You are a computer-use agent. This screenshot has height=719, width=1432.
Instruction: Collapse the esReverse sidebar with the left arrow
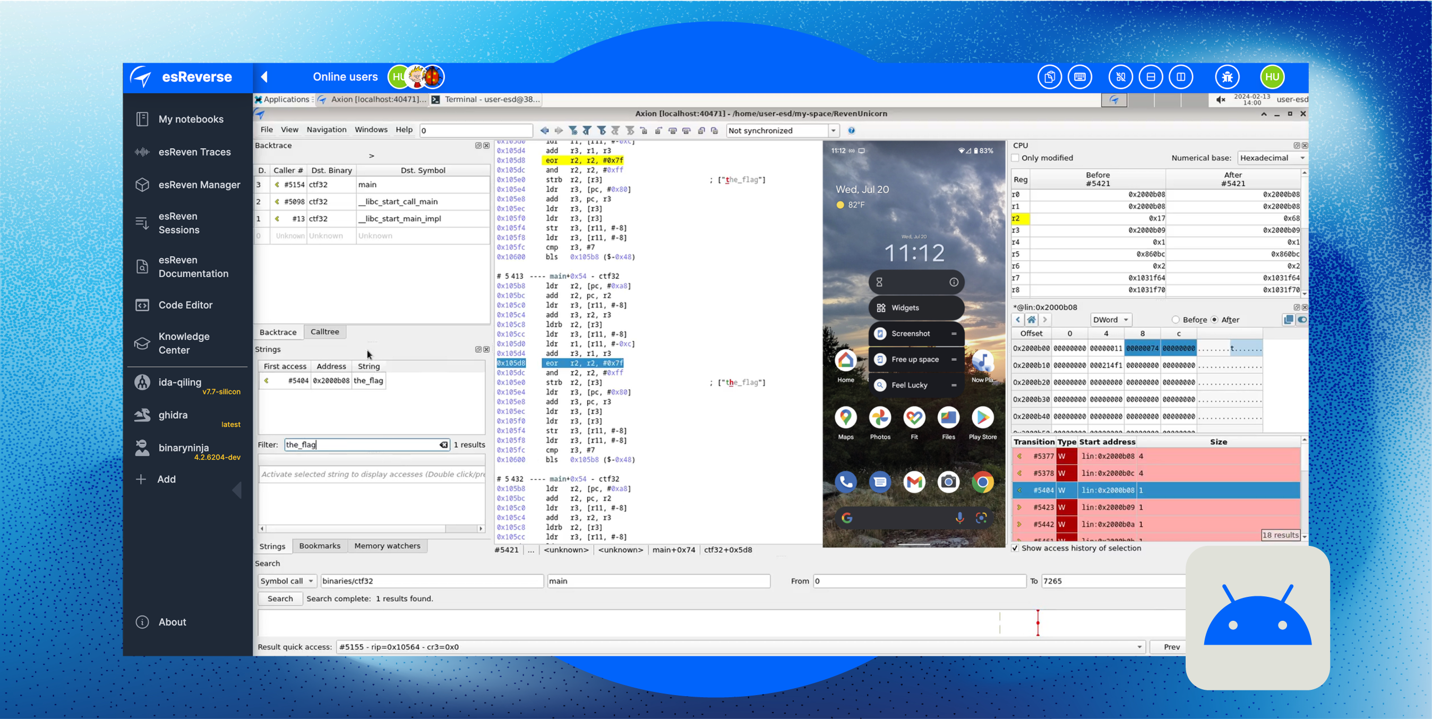tap(264, 77)
